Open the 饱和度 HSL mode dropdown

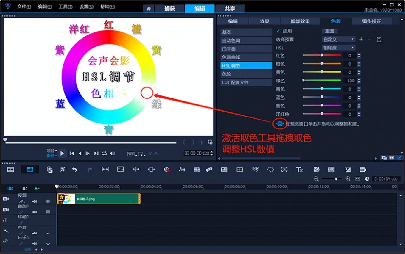pos(339,48)
